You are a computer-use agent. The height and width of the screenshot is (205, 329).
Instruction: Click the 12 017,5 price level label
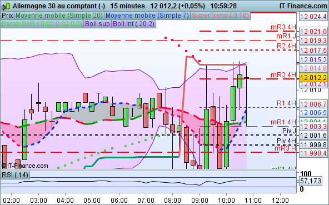[x=313, y=51]
